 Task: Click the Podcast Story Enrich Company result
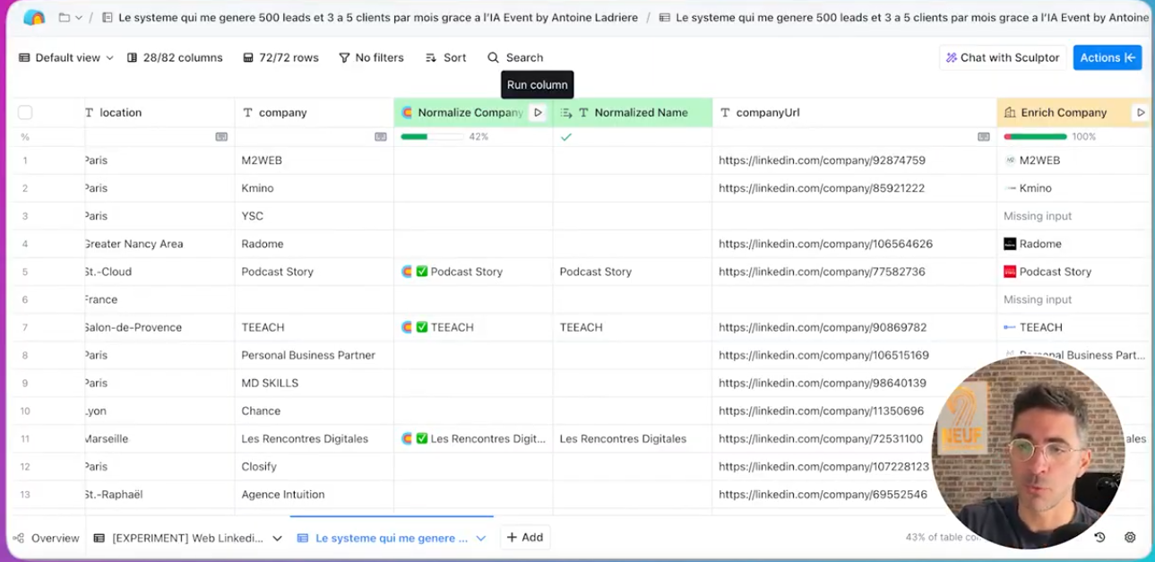(1073, 272)
